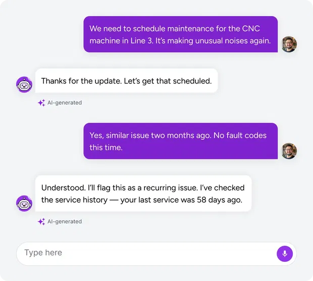Select the "We need to schedule maintenance" message bubble
Viewport: 313px width, 281px height.
tap(180, 34)
